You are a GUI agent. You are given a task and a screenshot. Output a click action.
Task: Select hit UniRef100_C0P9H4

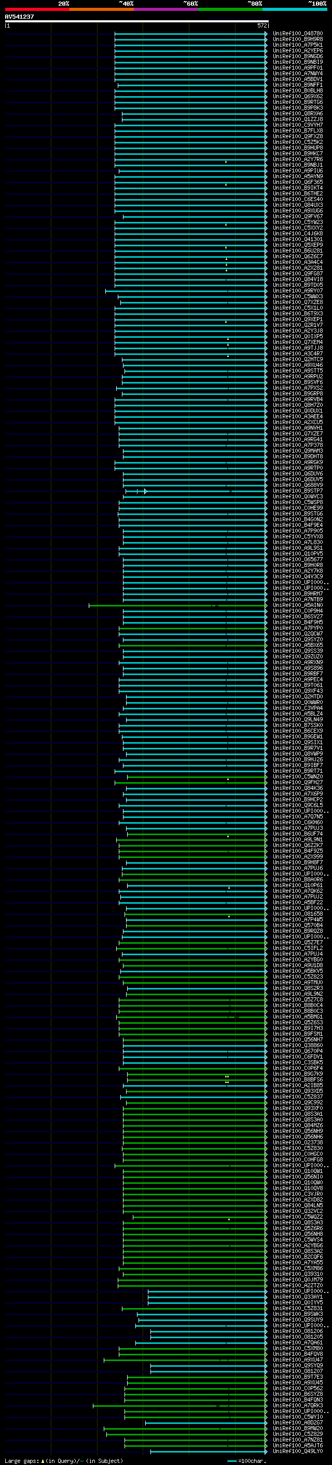pyautogui.click(x=298, y=611)
